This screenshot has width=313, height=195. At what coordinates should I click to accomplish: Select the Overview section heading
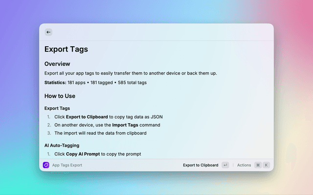(x=57, y=64)
